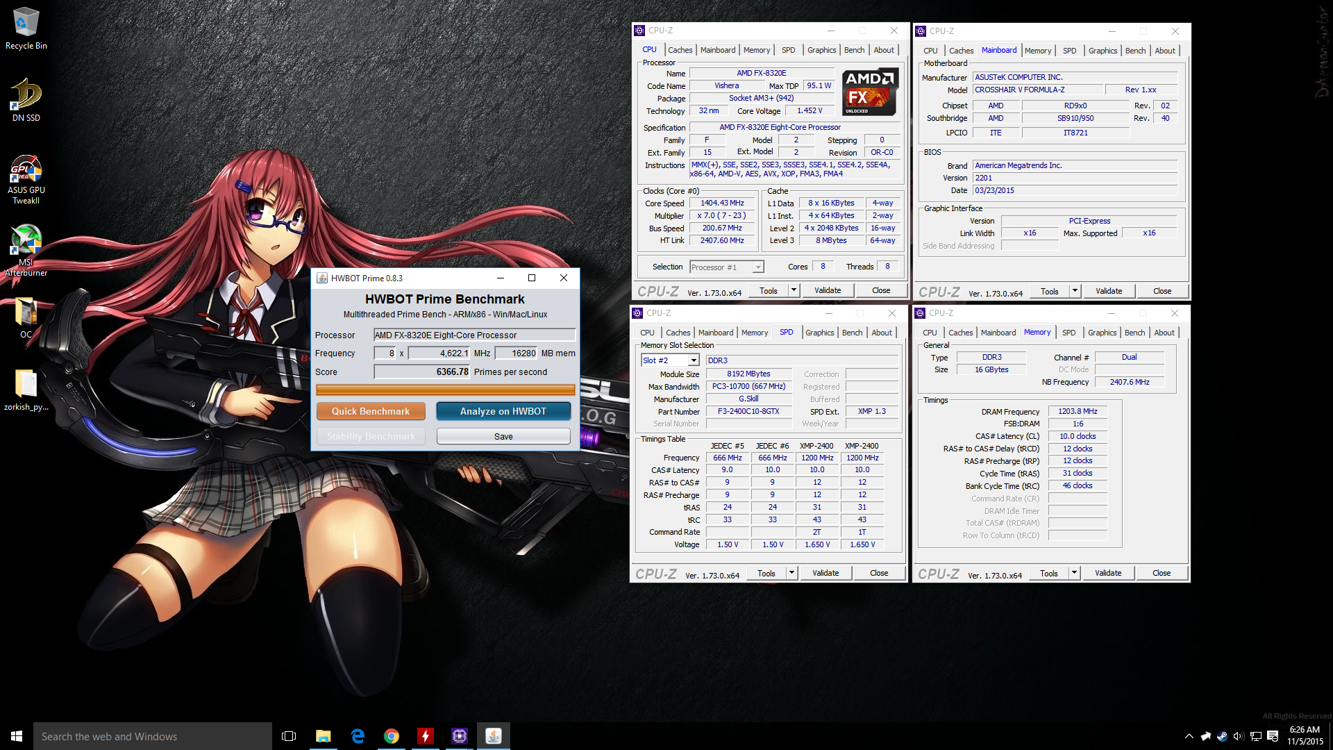
Task: Select the CPU-Z taskbar icon
Action: click(460, 736)
